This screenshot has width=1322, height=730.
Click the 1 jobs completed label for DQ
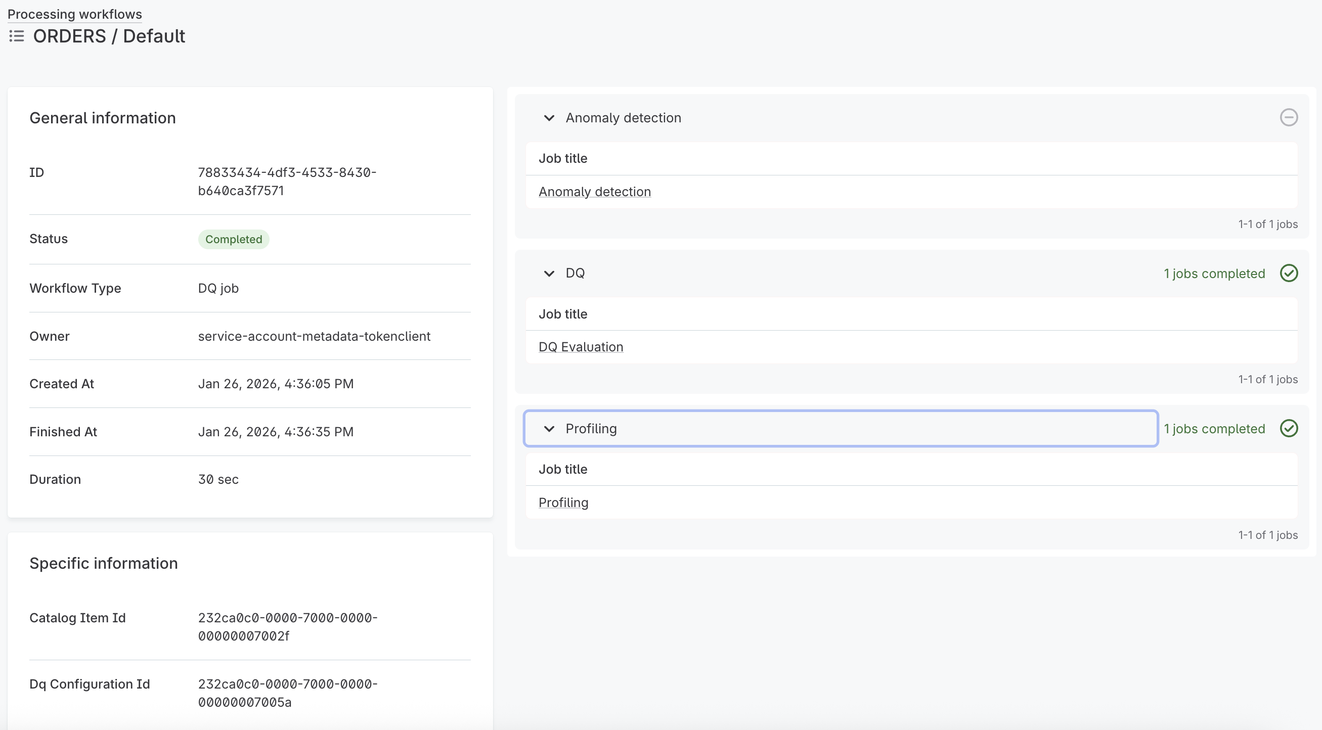1215,273
